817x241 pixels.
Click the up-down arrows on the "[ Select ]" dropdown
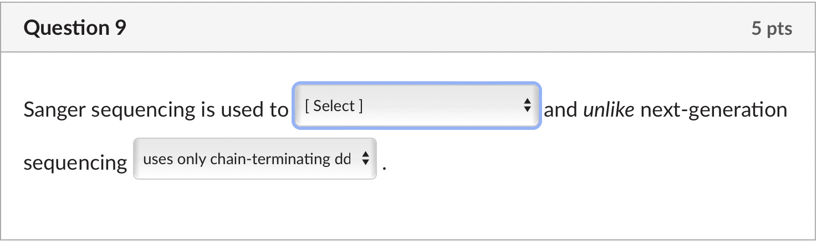click(527, 105)
